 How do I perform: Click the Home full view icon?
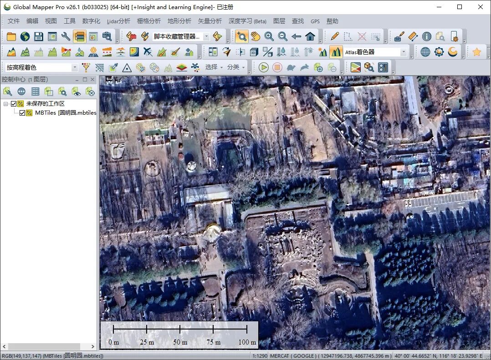click(x=310, y=36)
